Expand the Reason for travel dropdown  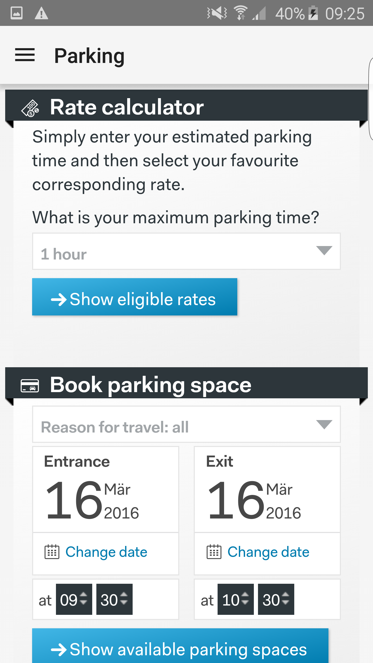tap(186, 425)
